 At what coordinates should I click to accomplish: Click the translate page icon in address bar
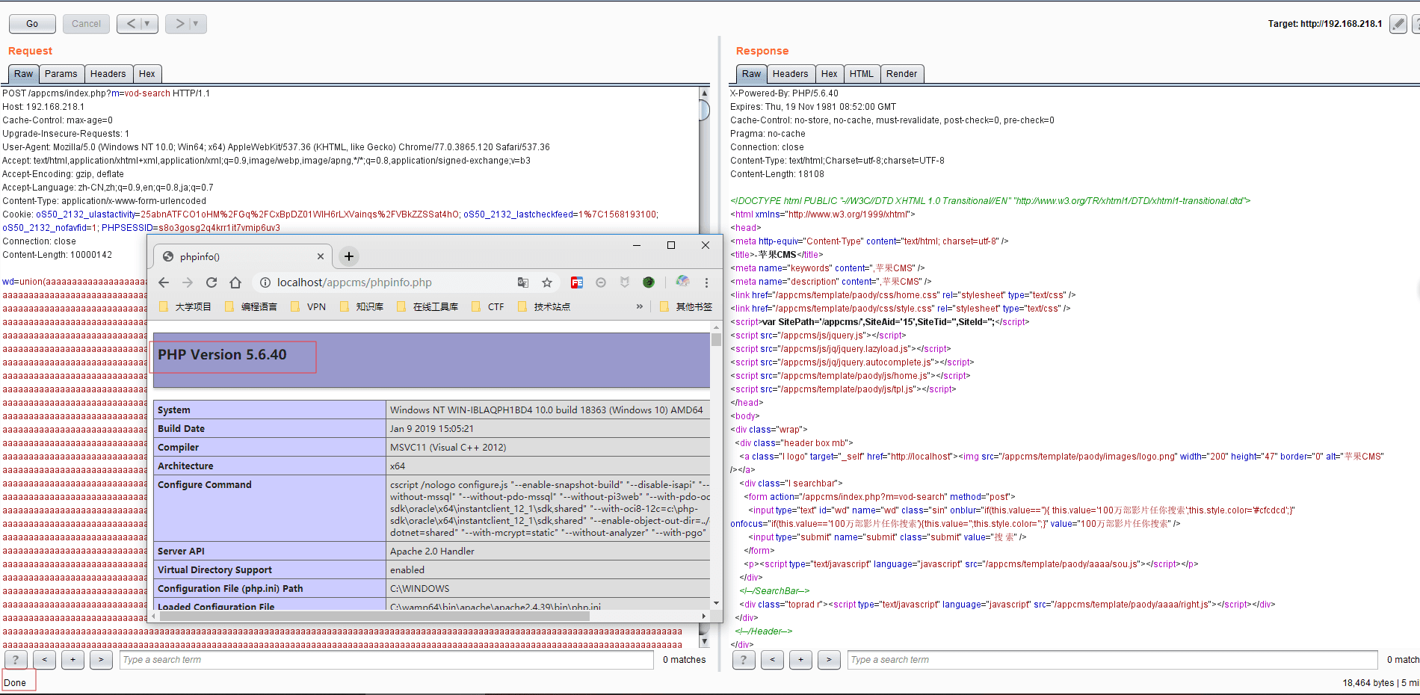(523, 282)
